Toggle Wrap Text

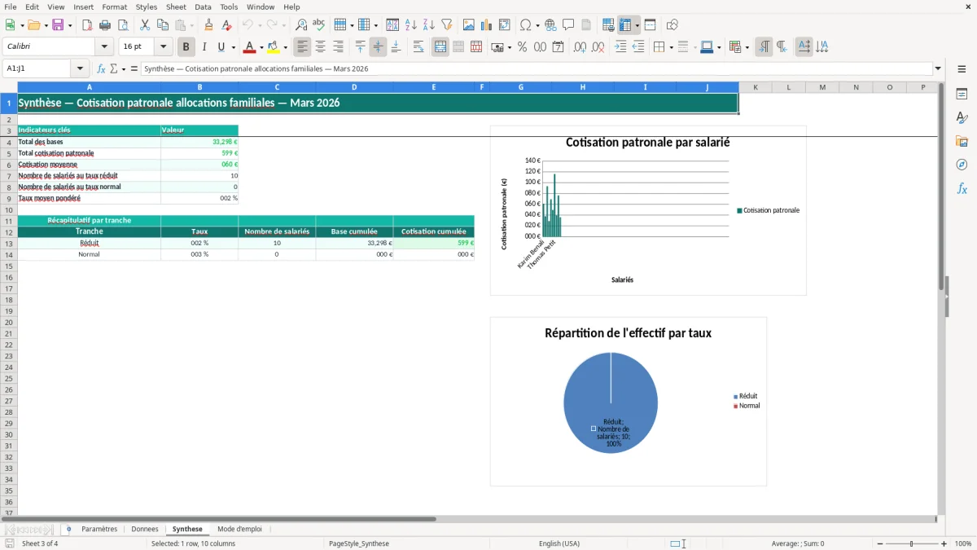pyautogui.click(x=418, y=47)
